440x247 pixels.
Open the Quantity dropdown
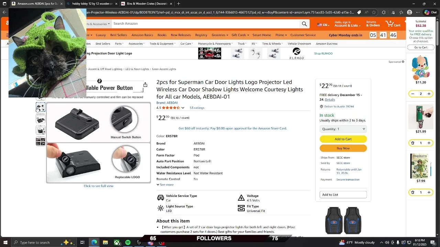point(343,129)
